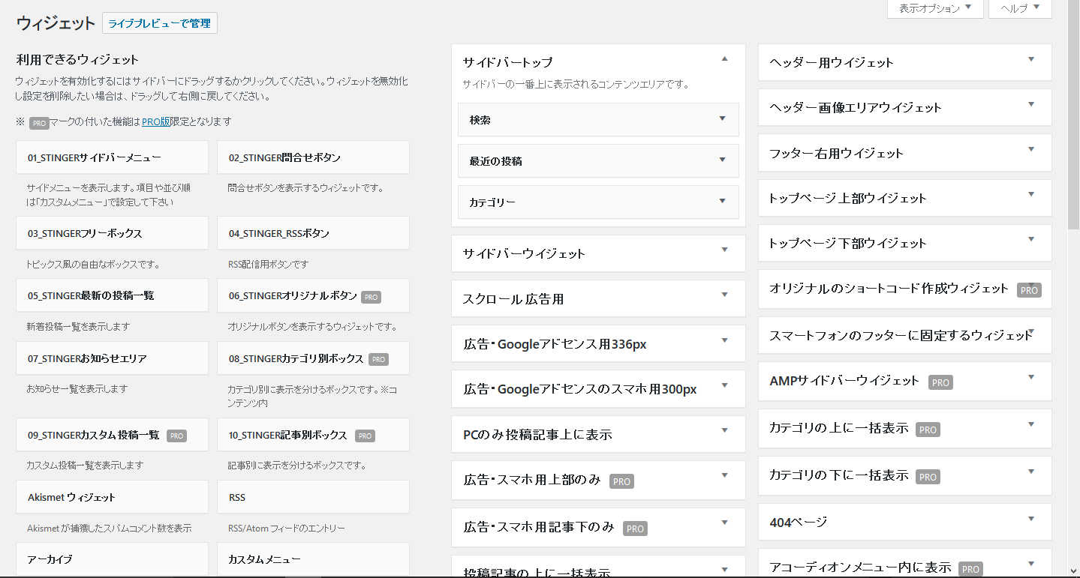The width and height of the screenshot is (1080, 578).
Task: Expand the 最近の投稿 widget settings
Action: point(721,160)
